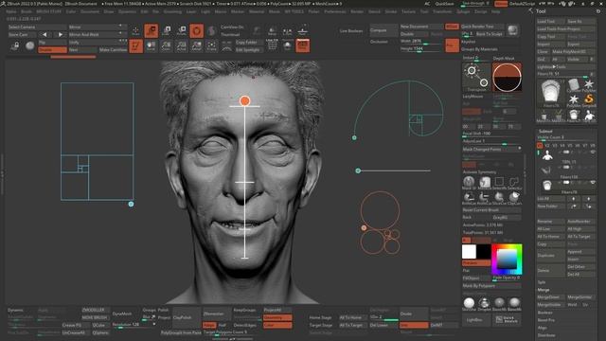Collapse the Subtool section header

tap(545, 132)
